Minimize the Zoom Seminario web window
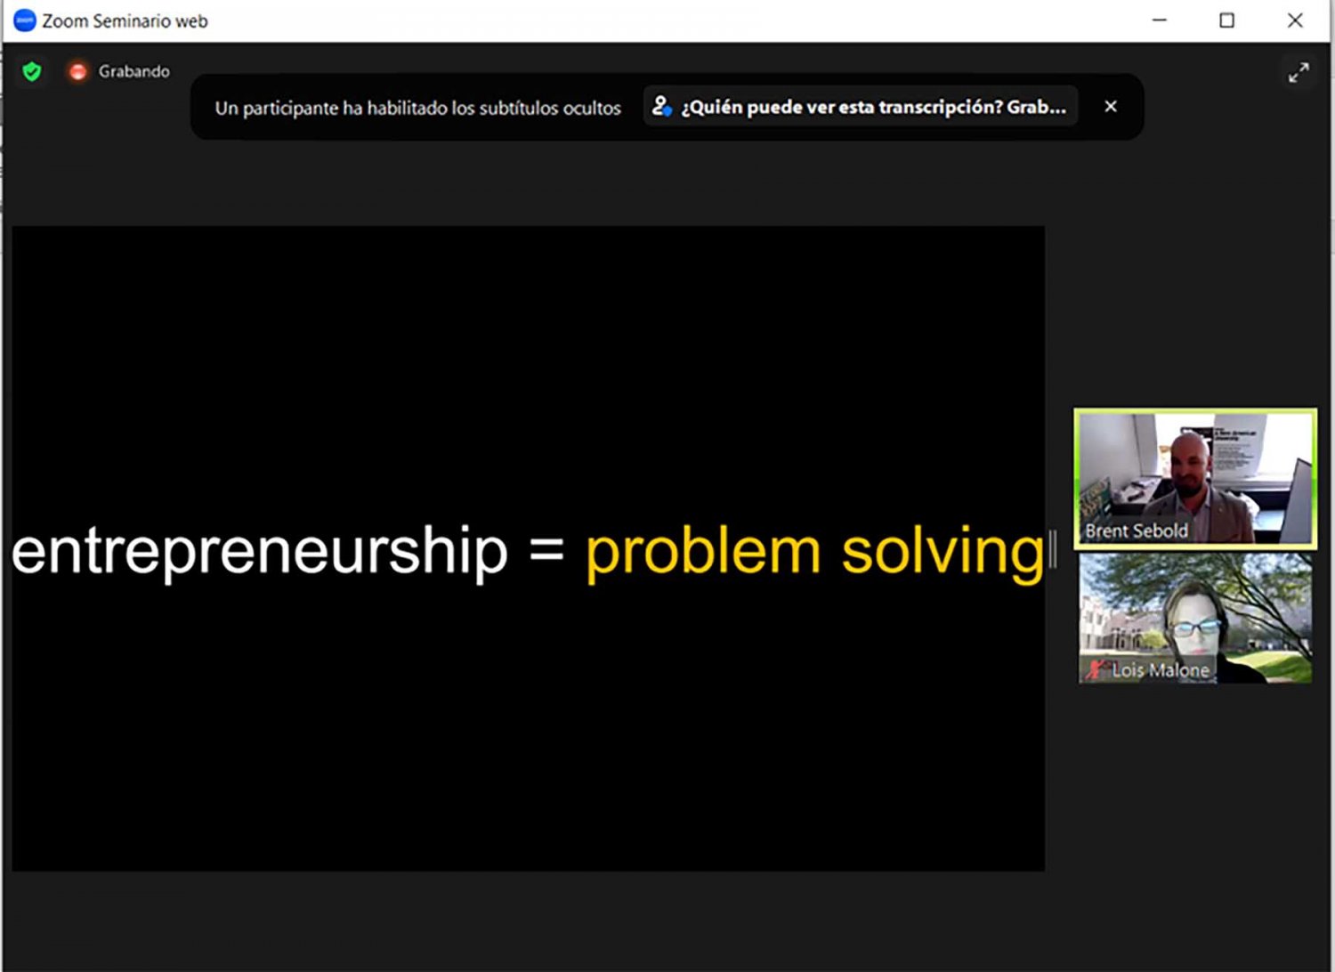The image size is (1335, 972). 1159,20
